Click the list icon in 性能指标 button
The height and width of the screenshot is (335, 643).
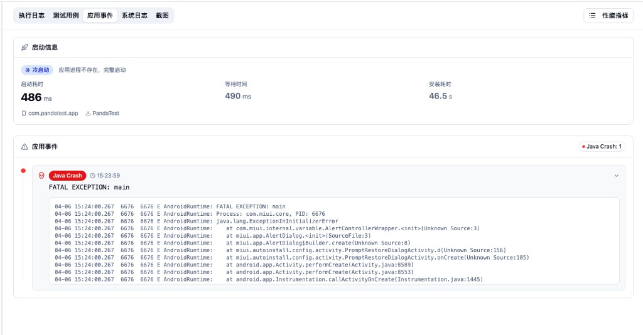pyautogui.click(x=592, y=16)
